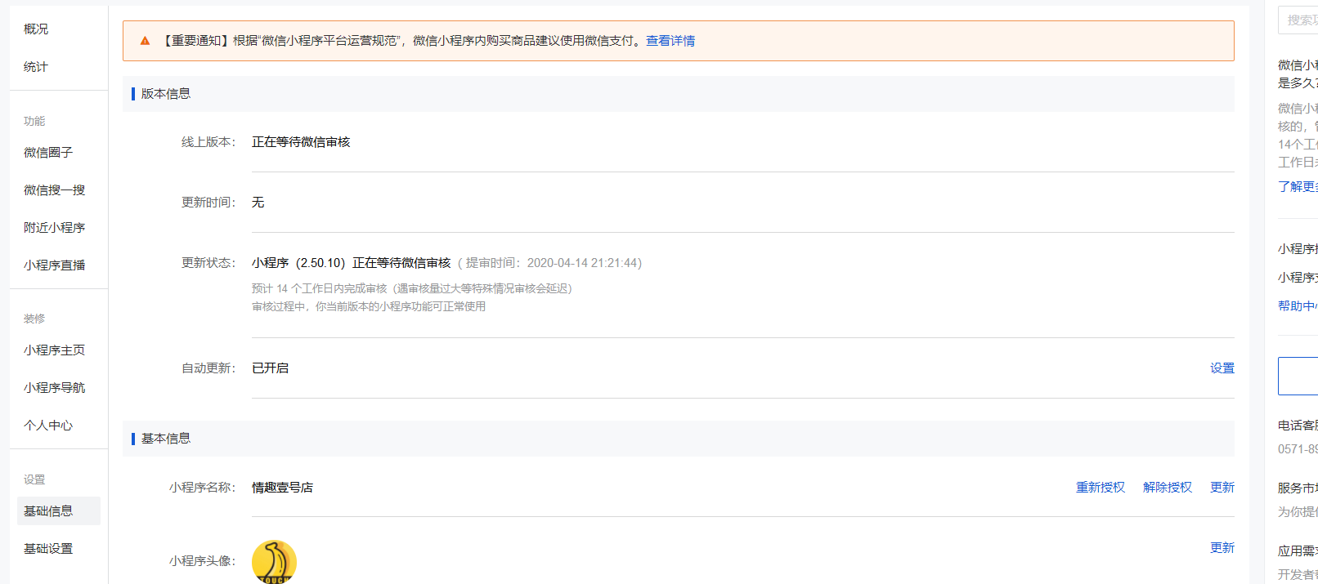Viewport: 1318px width, 584px height.
Task: Click 更新 link beside 小程序头像
Action: coord(1222,548)
